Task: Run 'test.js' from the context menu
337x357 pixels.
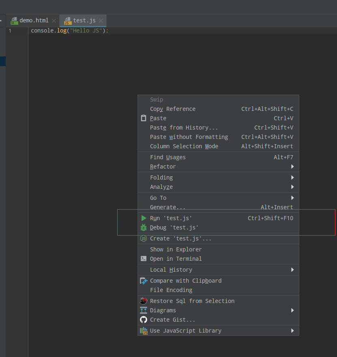Action: 218,218
